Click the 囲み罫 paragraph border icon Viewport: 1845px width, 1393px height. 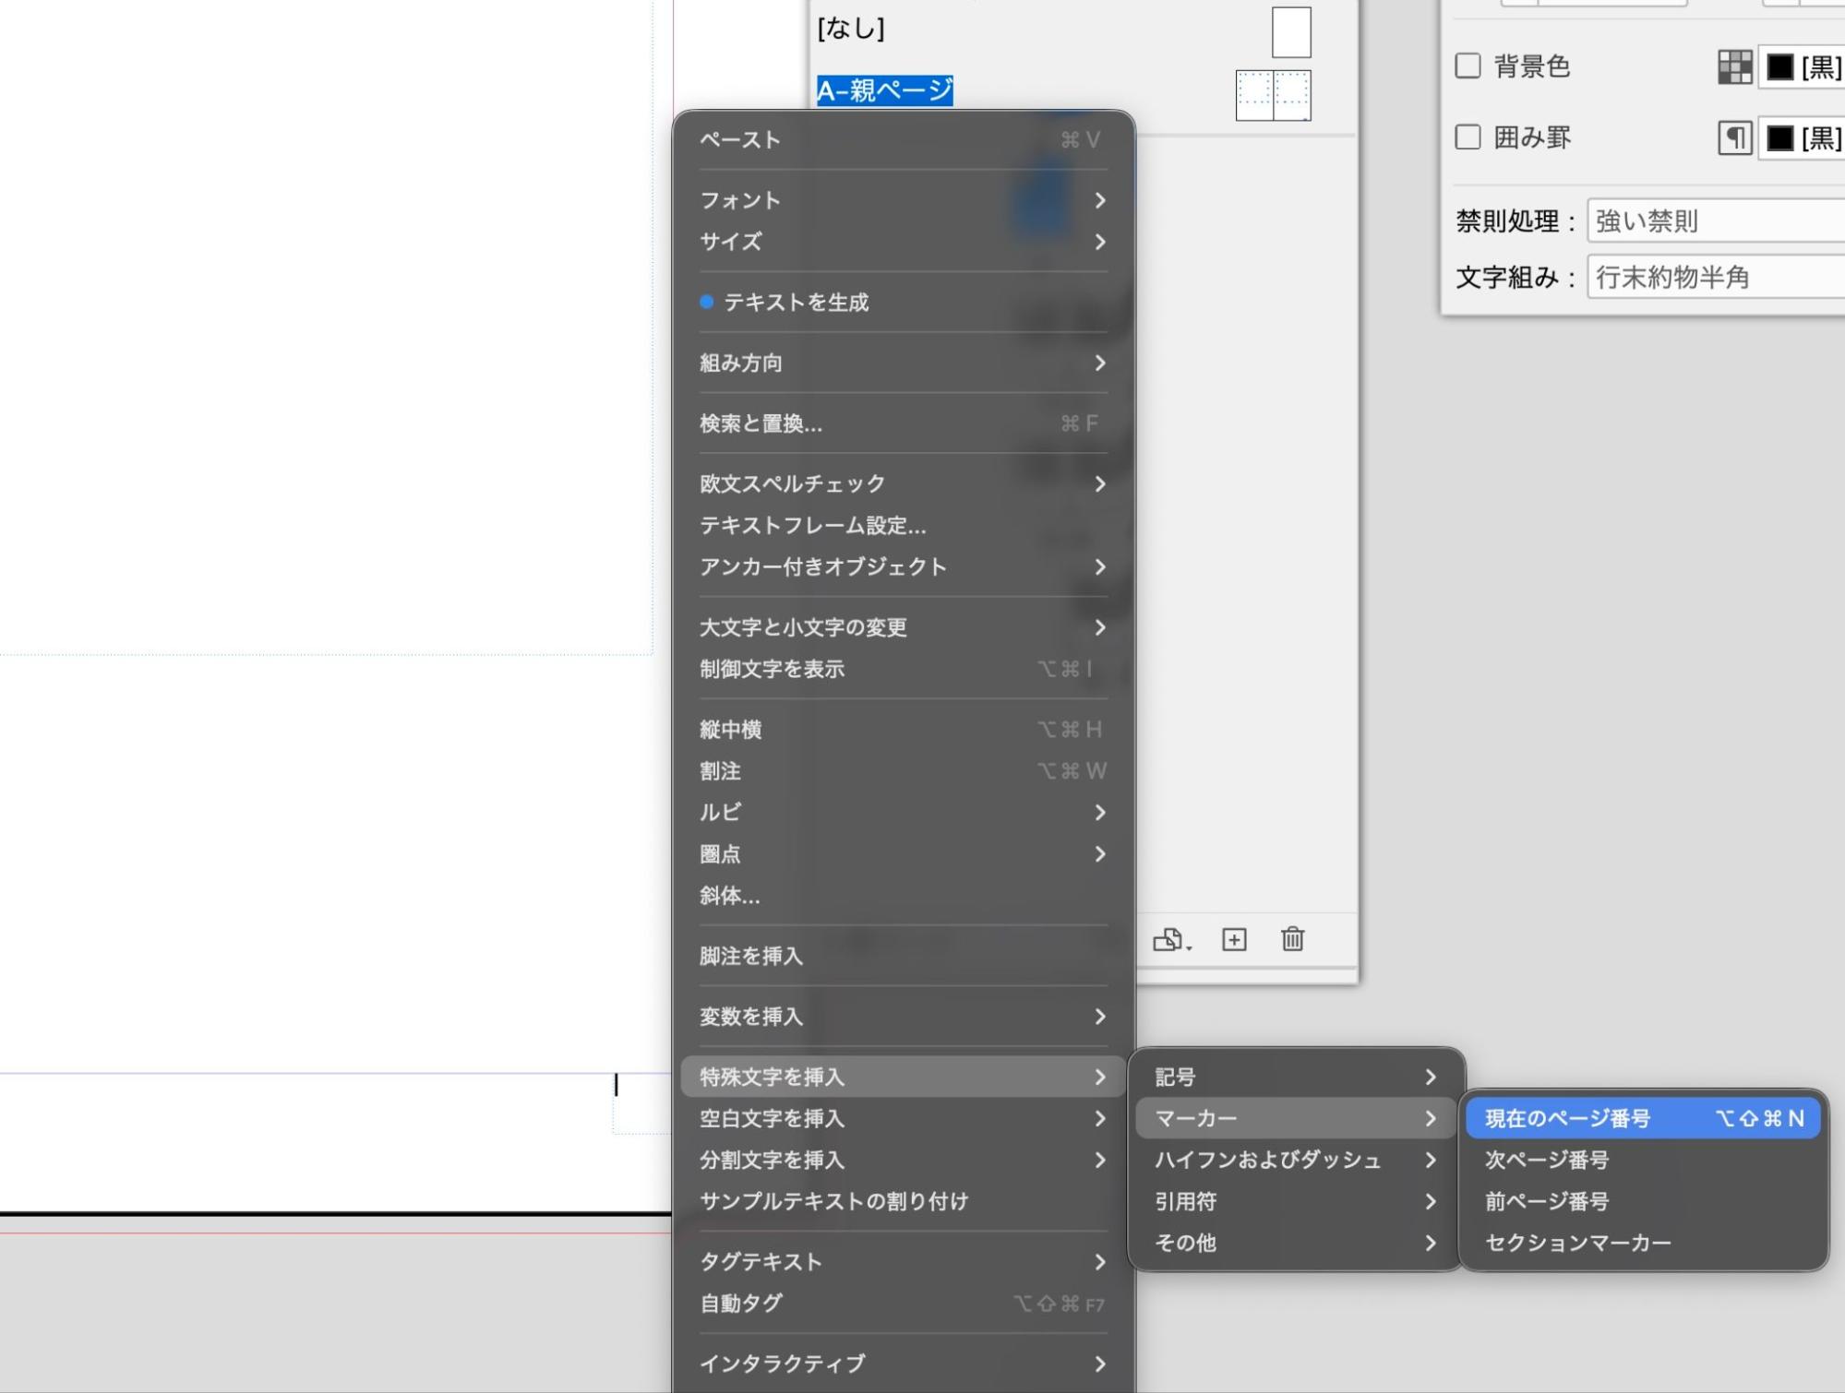[1734, 138]
